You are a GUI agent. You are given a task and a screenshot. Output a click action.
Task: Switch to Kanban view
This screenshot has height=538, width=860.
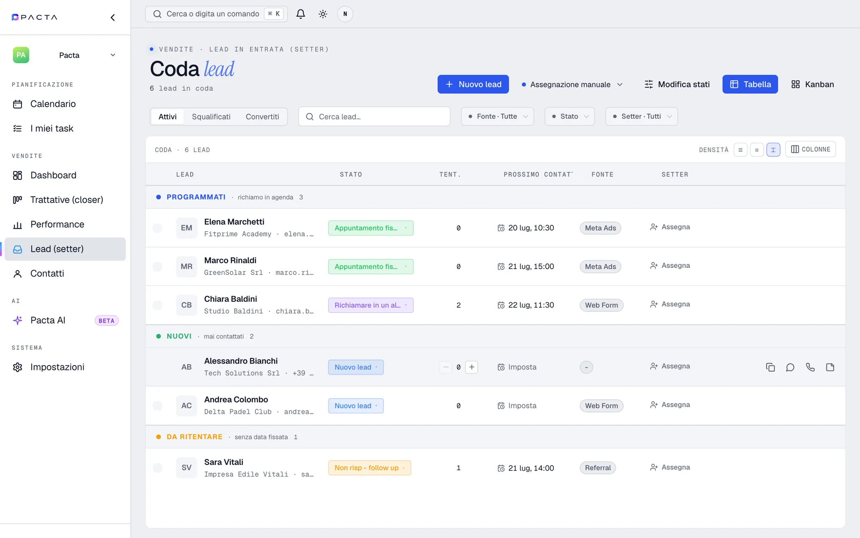click(x=813, y=84)
